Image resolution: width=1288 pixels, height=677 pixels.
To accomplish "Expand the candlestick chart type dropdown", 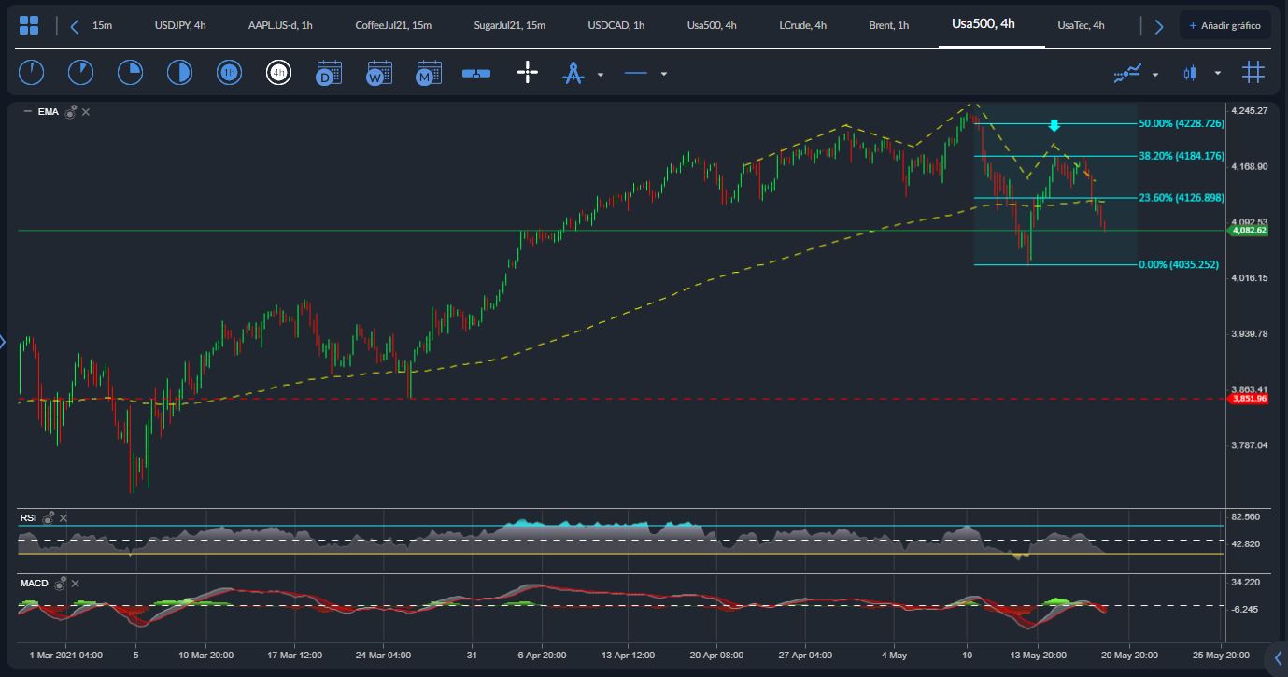I will (1217, 73).
